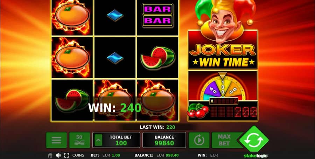Switch display via COINS label
This screenshot has width=315, height=159.
78,155
